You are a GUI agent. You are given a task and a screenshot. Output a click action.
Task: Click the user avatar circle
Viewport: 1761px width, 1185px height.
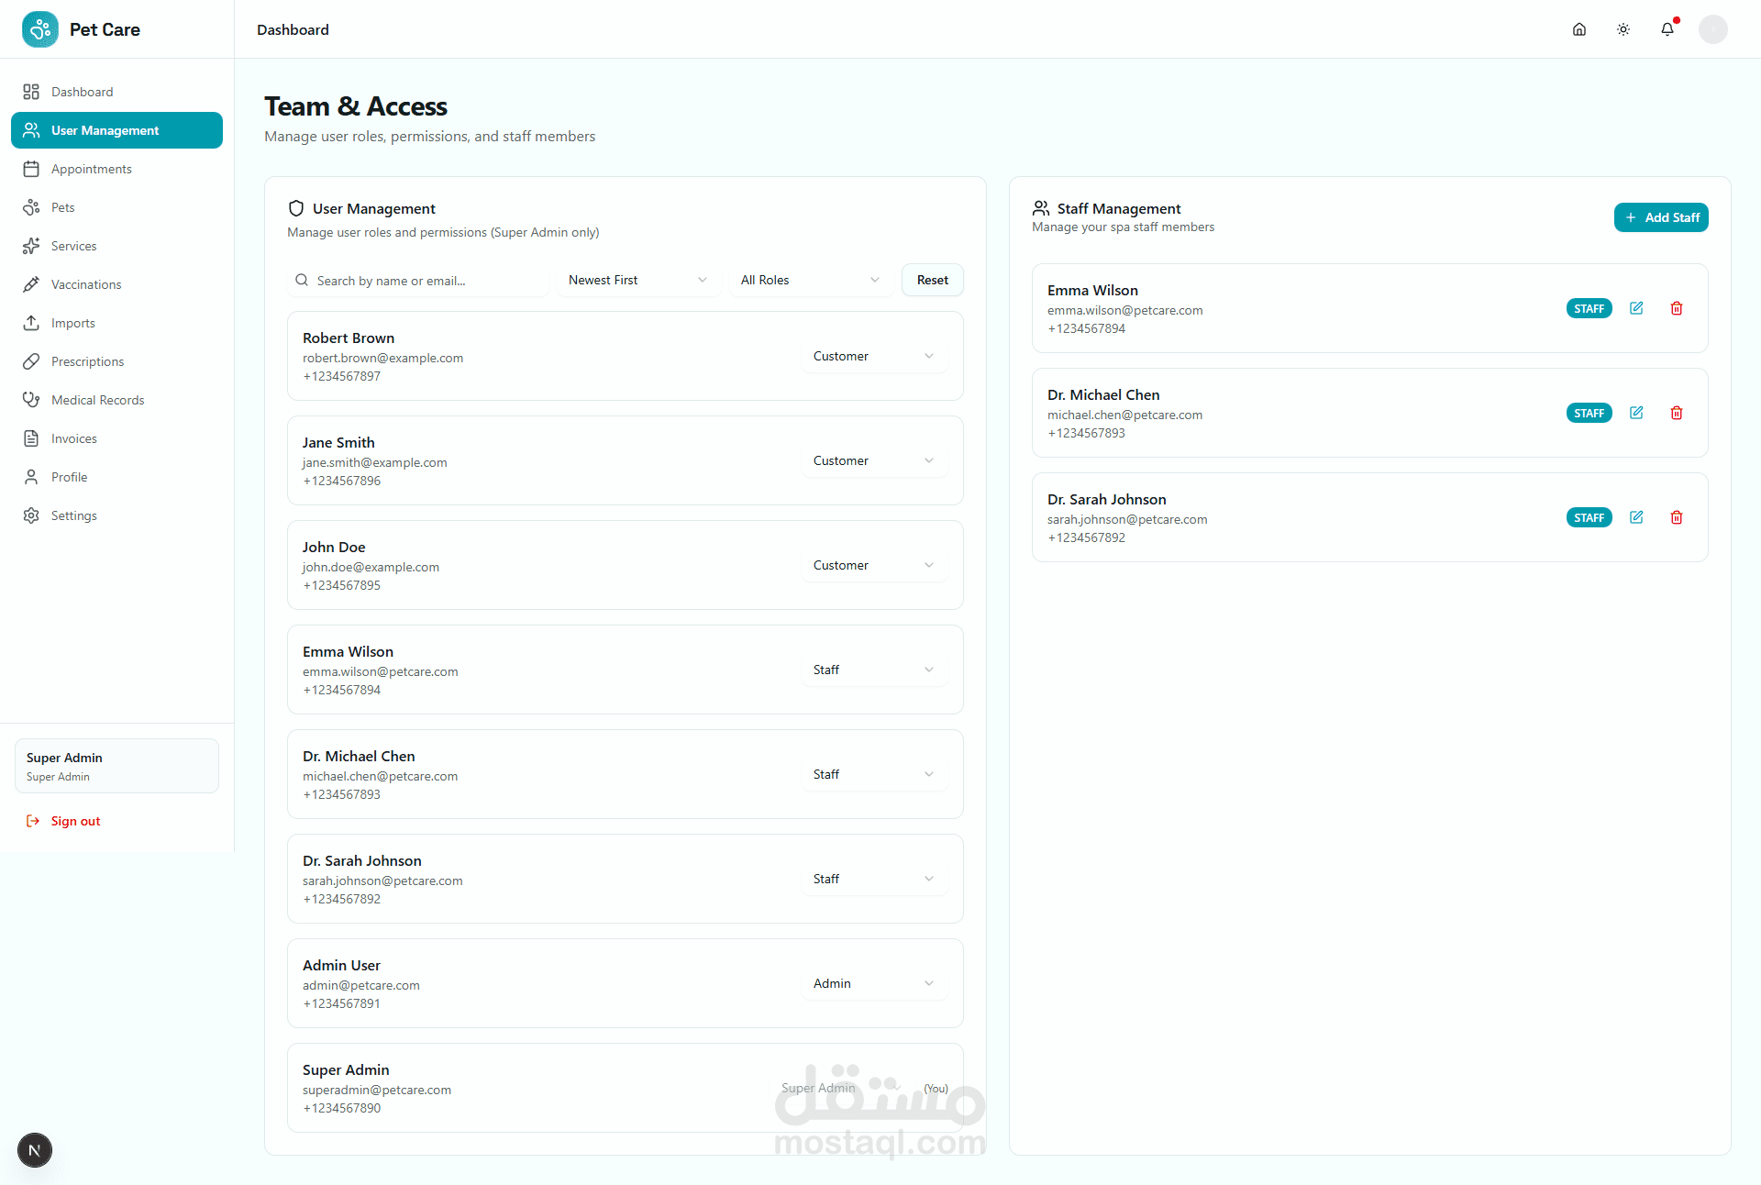[x=1712, y=29]
